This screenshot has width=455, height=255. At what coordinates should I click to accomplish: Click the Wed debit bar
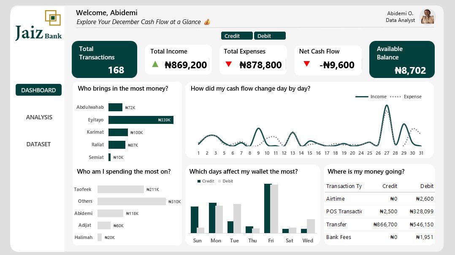tap(311, 226)
